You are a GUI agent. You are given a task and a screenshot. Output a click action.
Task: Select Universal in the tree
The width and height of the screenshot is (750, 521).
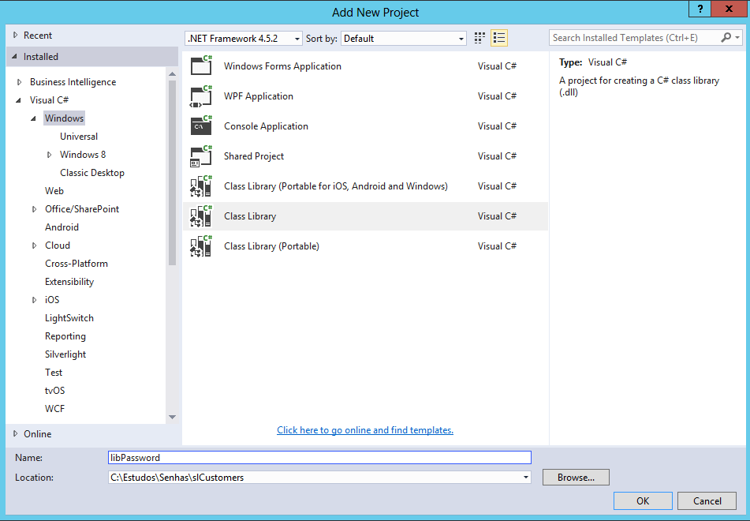tap(79, 137)
